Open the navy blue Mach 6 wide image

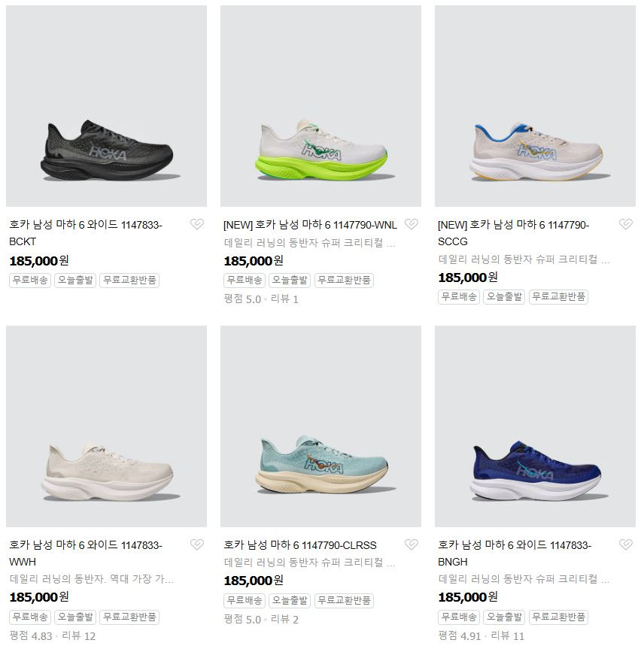click(535, 426)
